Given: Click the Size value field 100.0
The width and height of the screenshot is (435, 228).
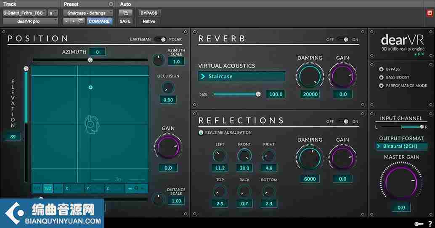Looking at the screenshot, I should coord(276,94).
